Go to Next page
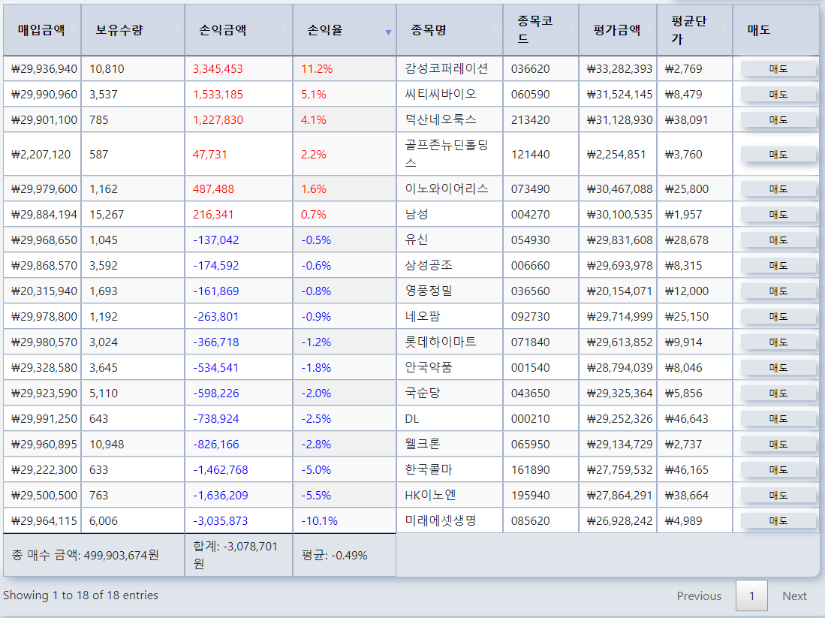 click(794, 596)
